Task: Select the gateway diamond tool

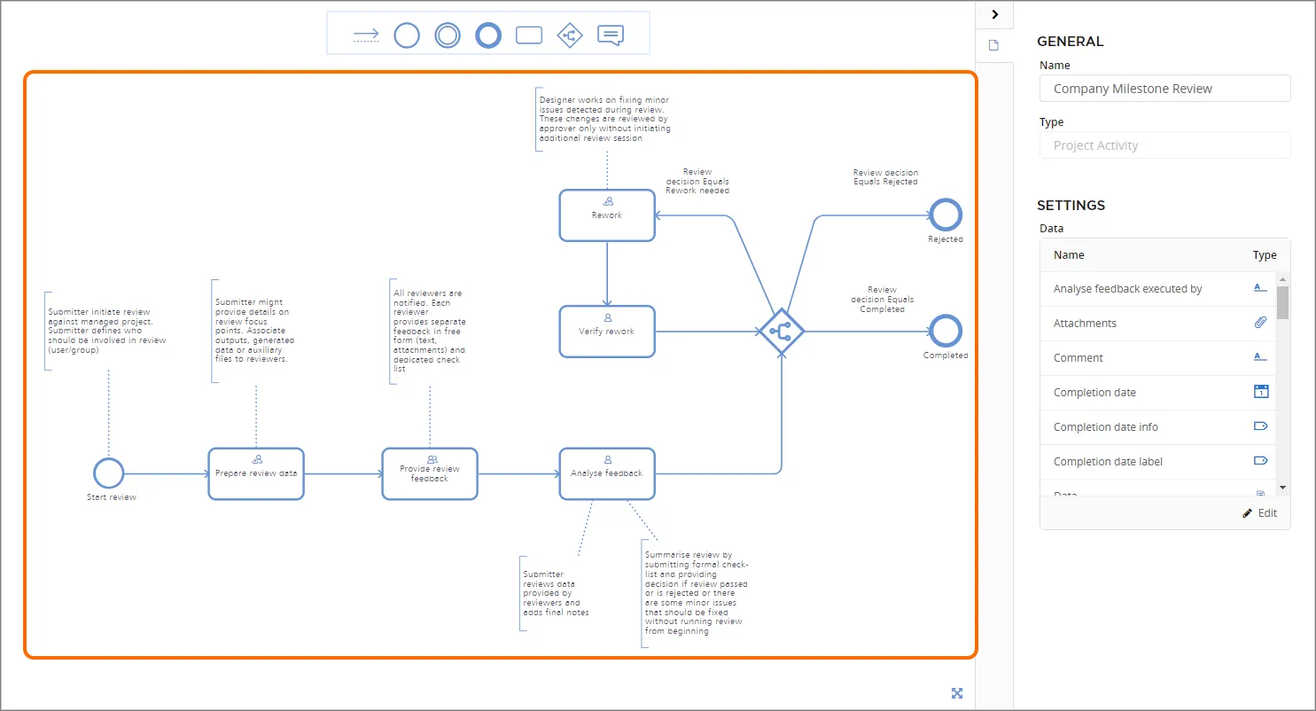Action: 570,35
